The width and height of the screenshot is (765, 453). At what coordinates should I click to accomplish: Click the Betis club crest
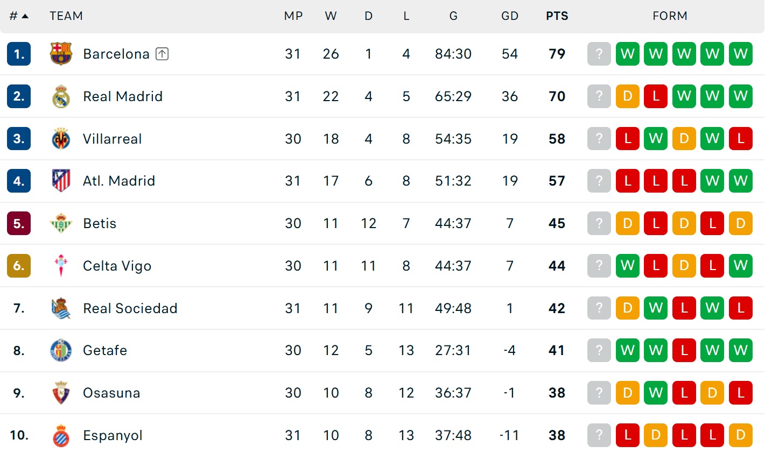pos(61,223)
